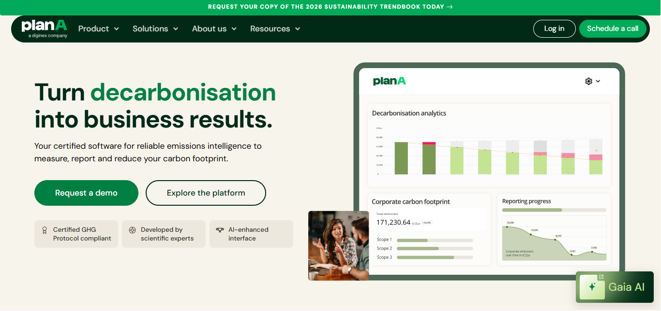Click the Reporting progress bar
661x311 pixels.
tap(554, 210)
